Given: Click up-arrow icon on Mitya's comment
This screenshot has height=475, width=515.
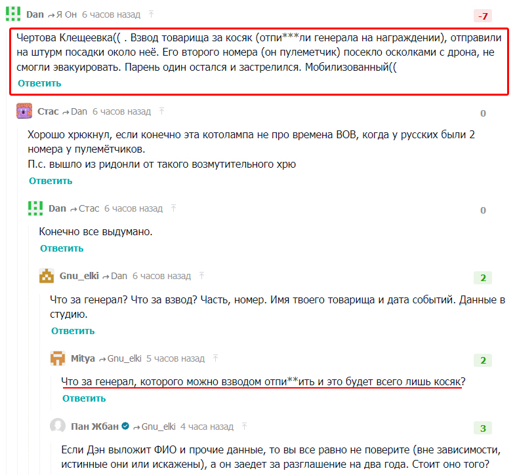Looking at the screenshot, I should (x=215, y=358).
